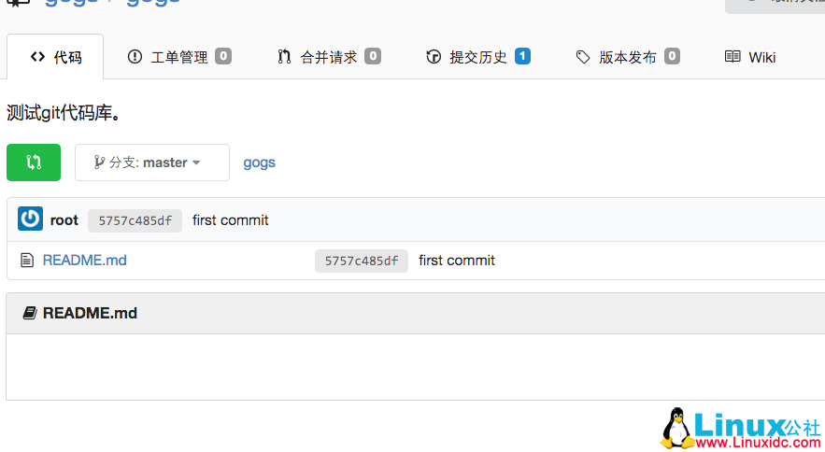The width and height of the screenshot is (825, 452).
Task: Open the 版本发布 releases tab
Action: (x=627, y=57)
